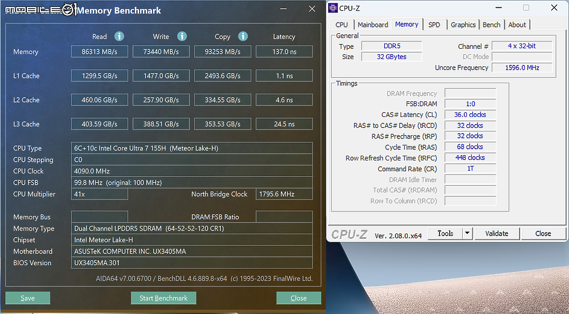The image size is (569, 314).
Task: Click the Chipset value Intel Meteor Lake-H
Action: pyautogui.click(x=192, y=240)
